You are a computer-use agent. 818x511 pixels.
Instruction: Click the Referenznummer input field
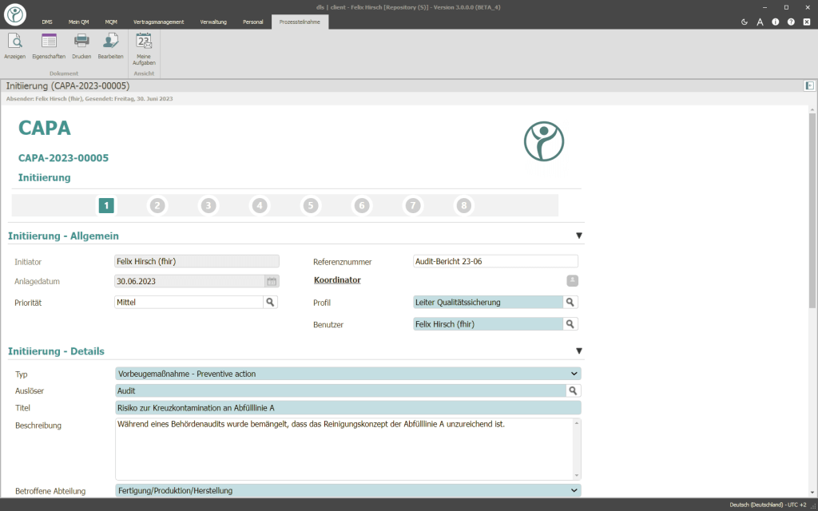coord(495,261)
